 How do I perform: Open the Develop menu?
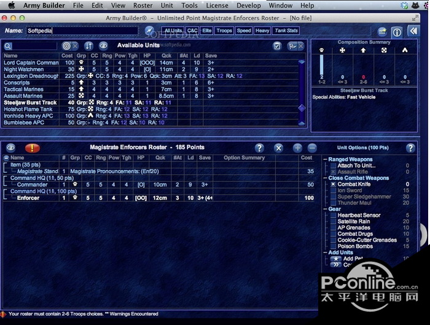coord(249,5)
